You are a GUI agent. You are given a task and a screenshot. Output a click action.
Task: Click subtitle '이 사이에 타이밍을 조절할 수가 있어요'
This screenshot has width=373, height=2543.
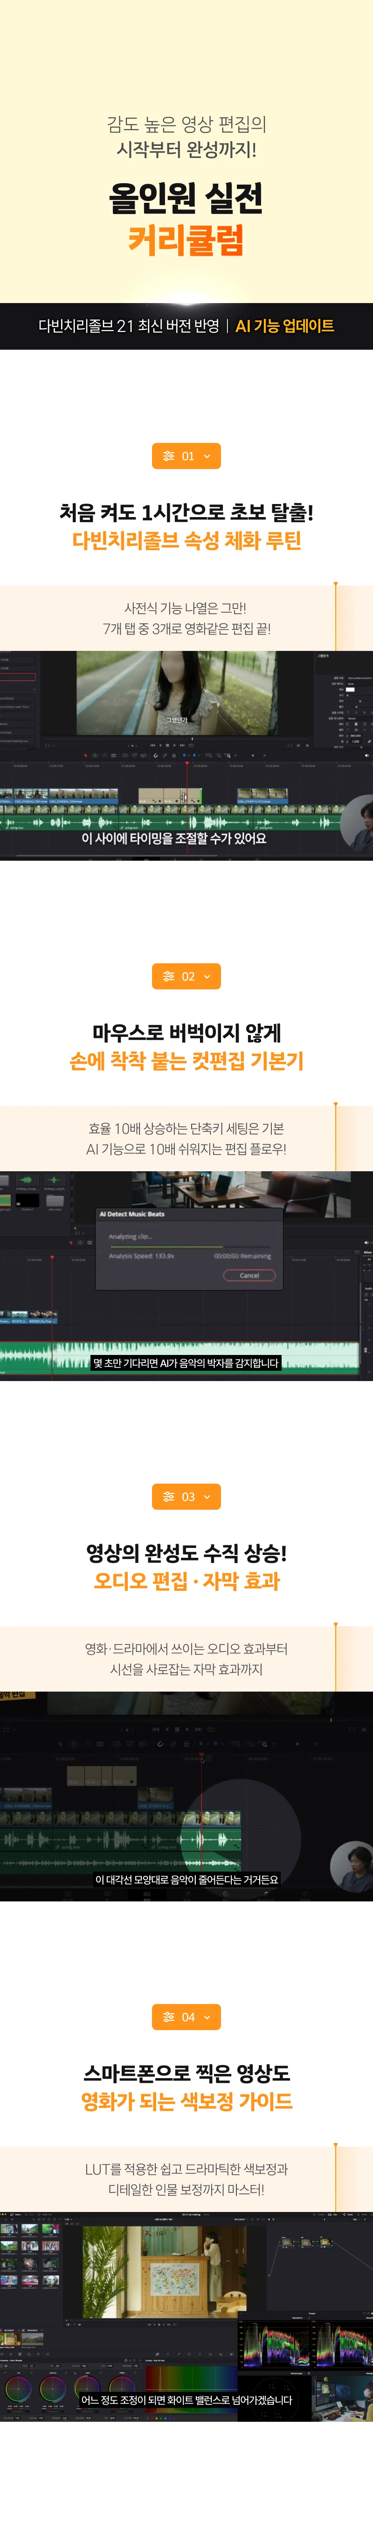point(173,838)
